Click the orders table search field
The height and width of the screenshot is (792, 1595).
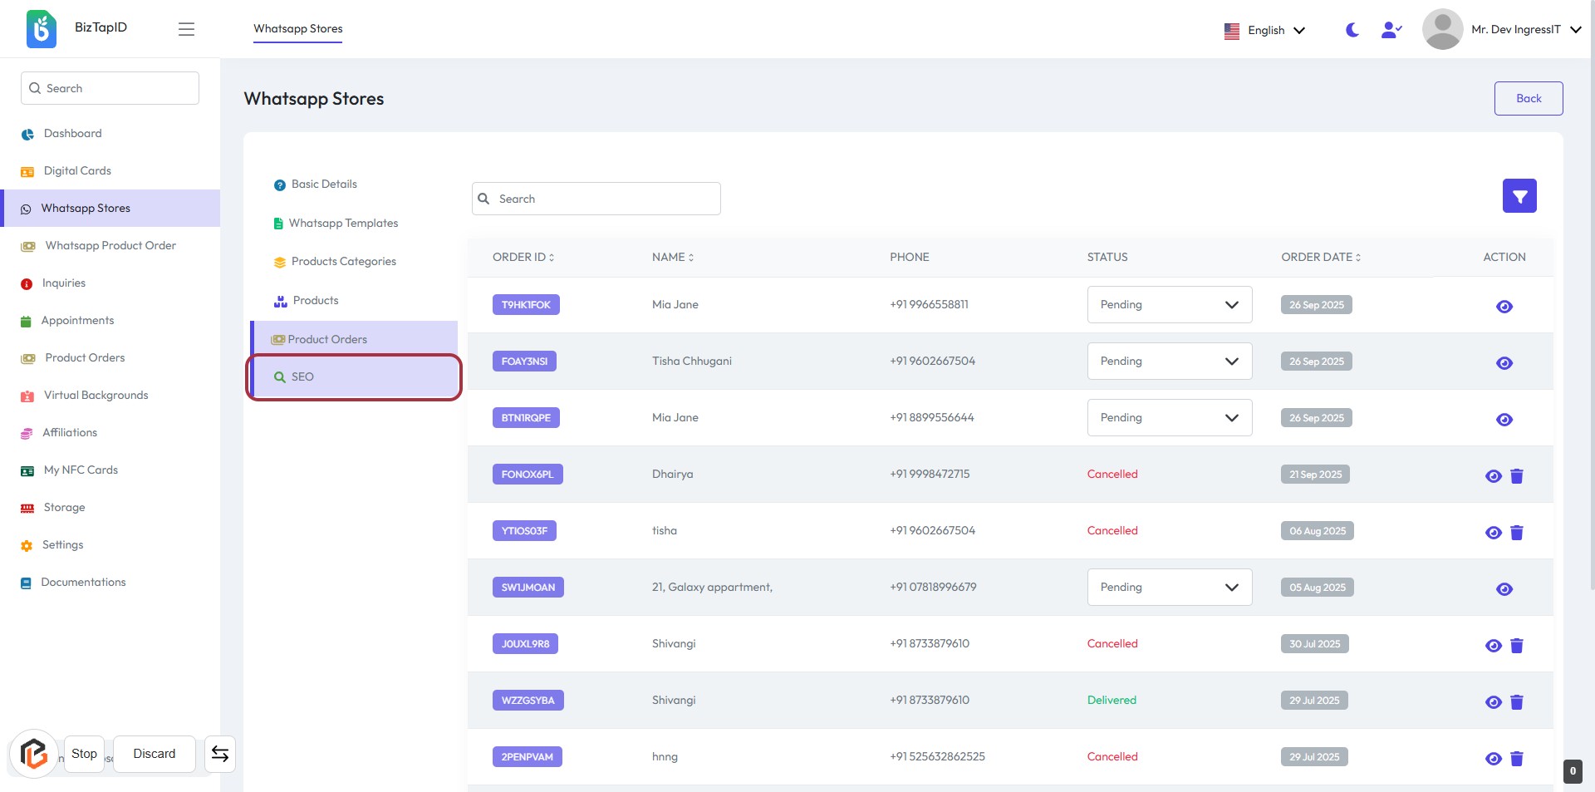pos(596,199)
